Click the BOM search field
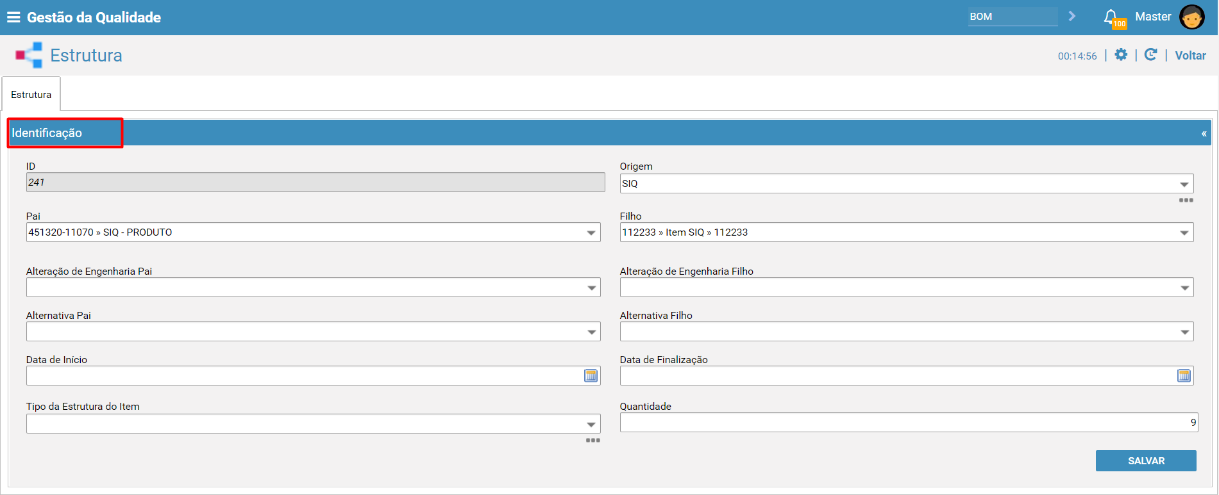This screenshot has height=495, width=1219. (x=1013, y=17)
